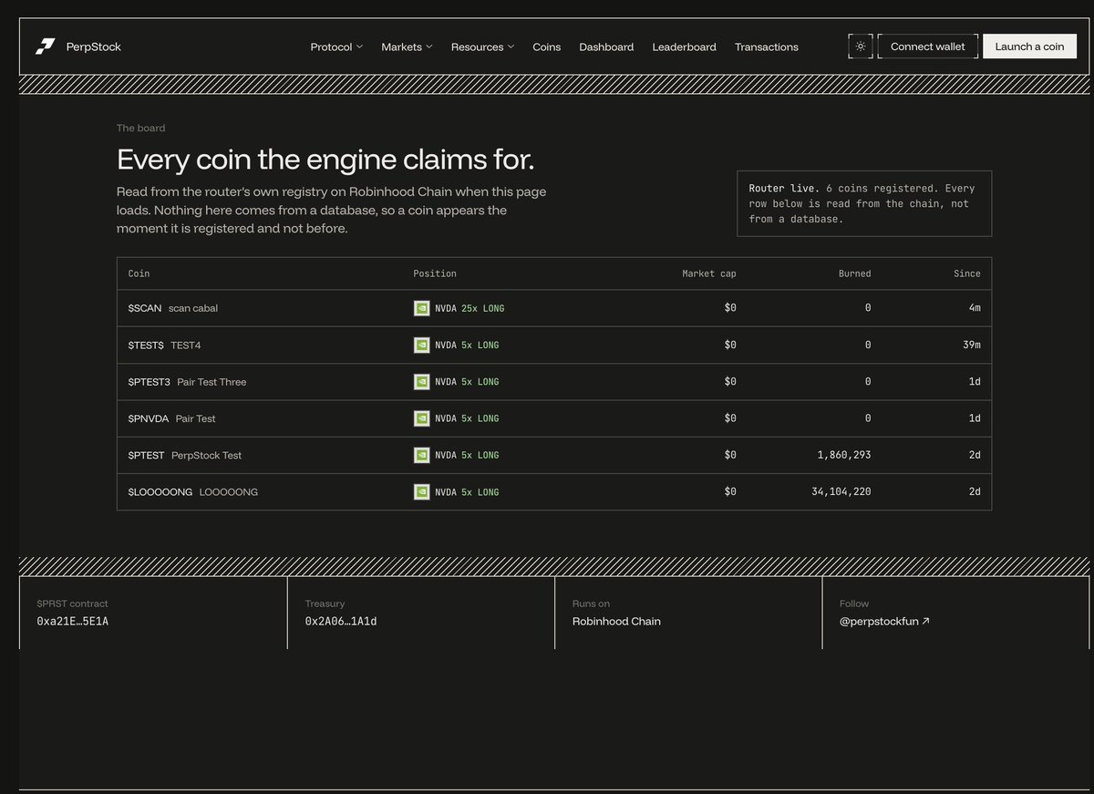
Task: Click the heading Every coin the engine claims for
Action: (x=325, y=160)
